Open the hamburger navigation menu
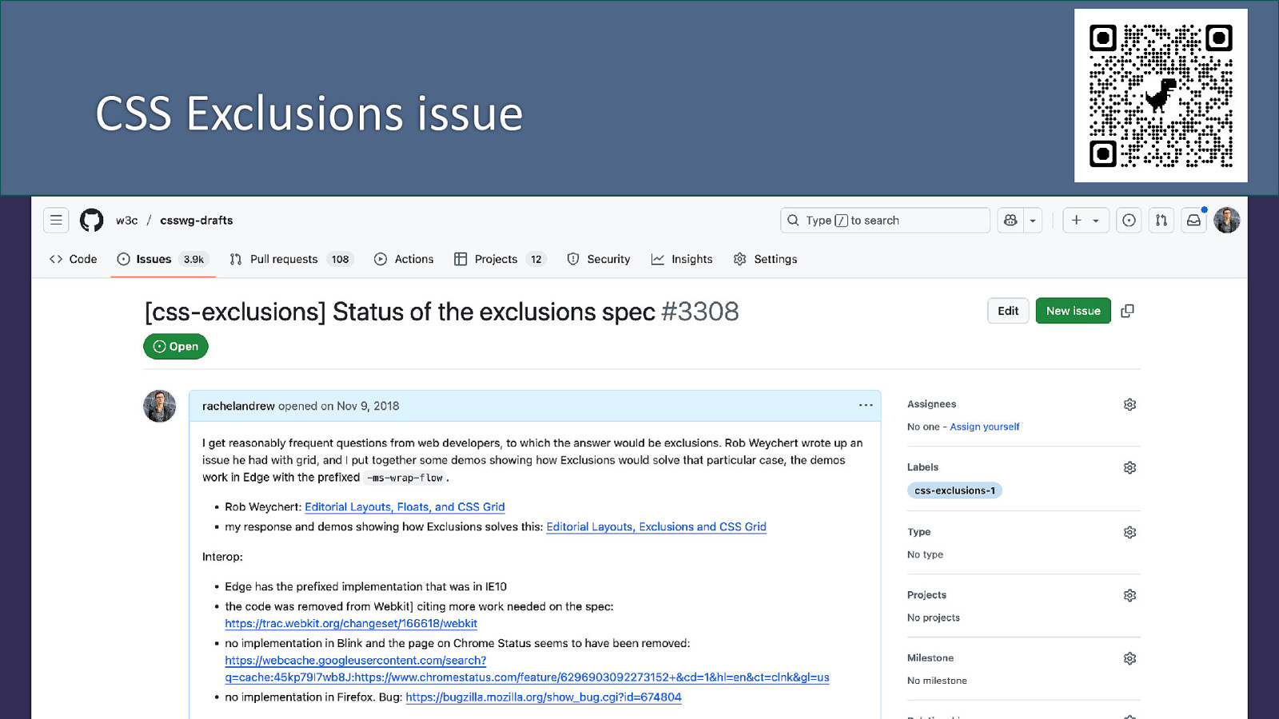1279x719 pixels. (x=56, y=220)
